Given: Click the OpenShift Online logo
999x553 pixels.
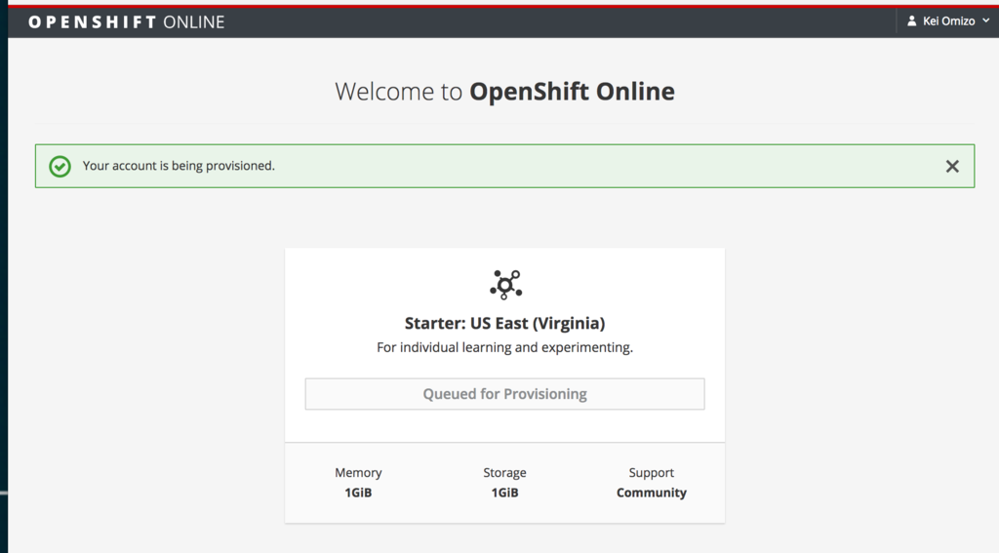Looking at the screenshot, I should pyautogui.click(x=126, y=21).
